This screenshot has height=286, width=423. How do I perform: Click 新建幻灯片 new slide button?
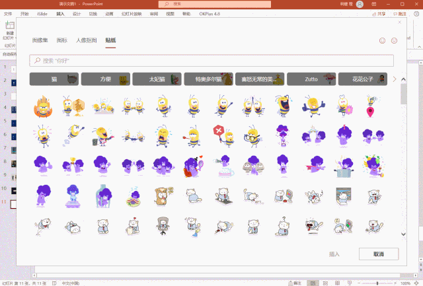tap(10, 30)
